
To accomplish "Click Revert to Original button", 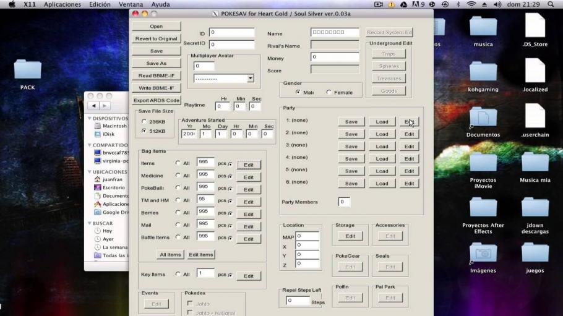I will tap(156, 38).
